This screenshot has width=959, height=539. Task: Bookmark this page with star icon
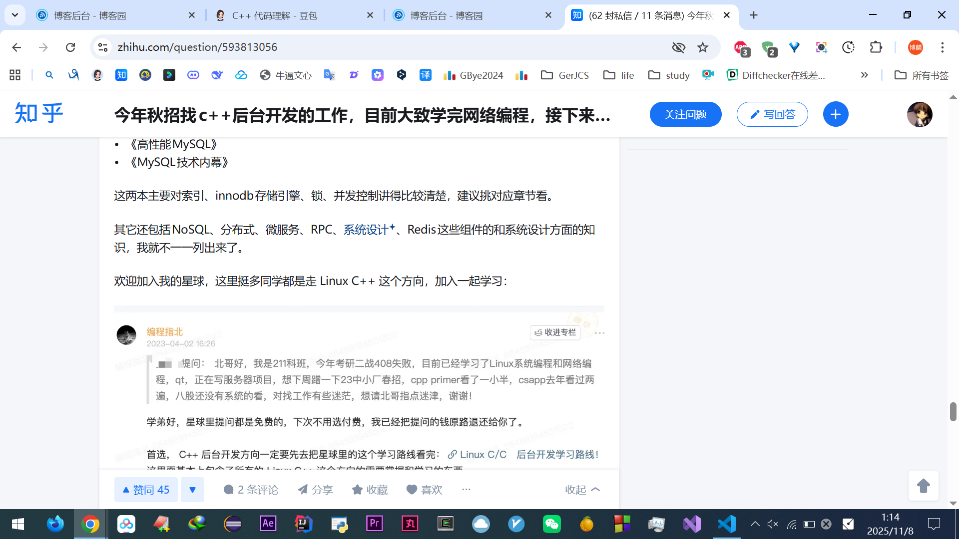coord(703,47)
